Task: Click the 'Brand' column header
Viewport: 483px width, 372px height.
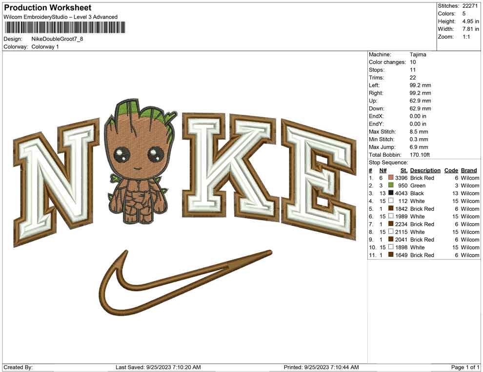Action: coord(468,170)
